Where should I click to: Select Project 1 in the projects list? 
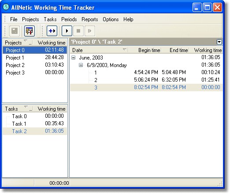pos(35,57)
